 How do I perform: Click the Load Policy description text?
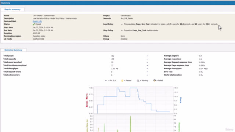click(171, 24)
